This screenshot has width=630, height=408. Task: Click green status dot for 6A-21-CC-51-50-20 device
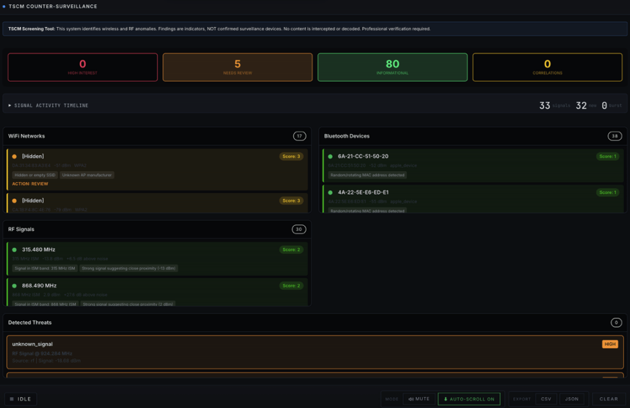point(330,156)
